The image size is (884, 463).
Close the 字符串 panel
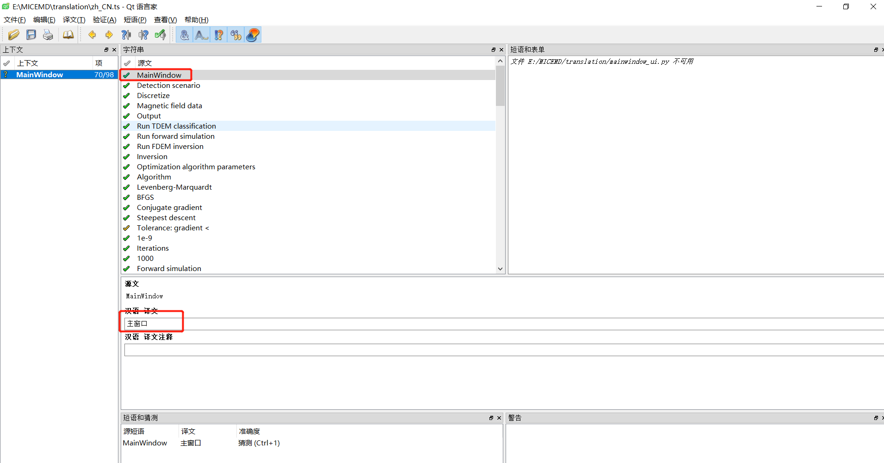coord(501,49)
